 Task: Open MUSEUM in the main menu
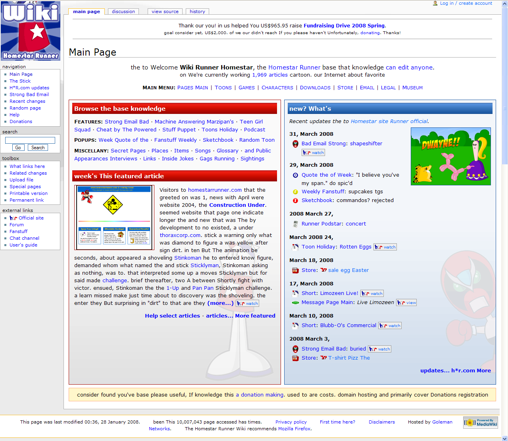(412, 88)
